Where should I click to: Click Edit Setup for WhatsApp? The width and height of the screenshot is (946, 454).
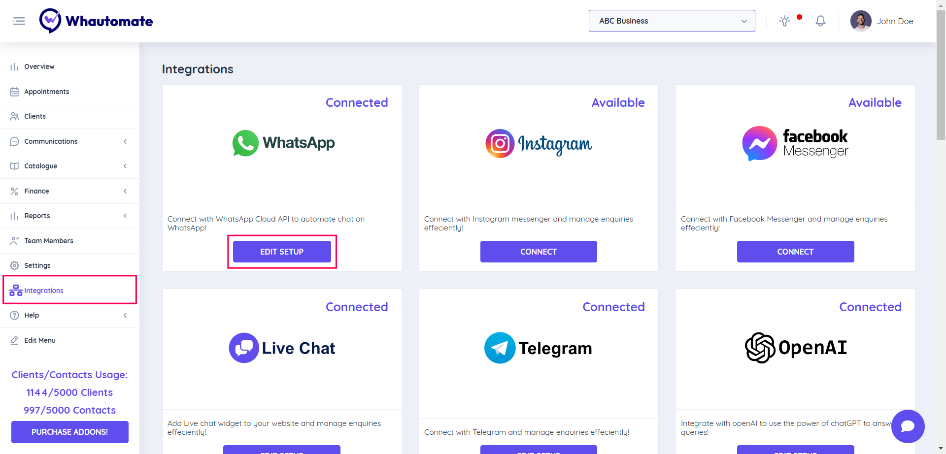click(282, 252)
